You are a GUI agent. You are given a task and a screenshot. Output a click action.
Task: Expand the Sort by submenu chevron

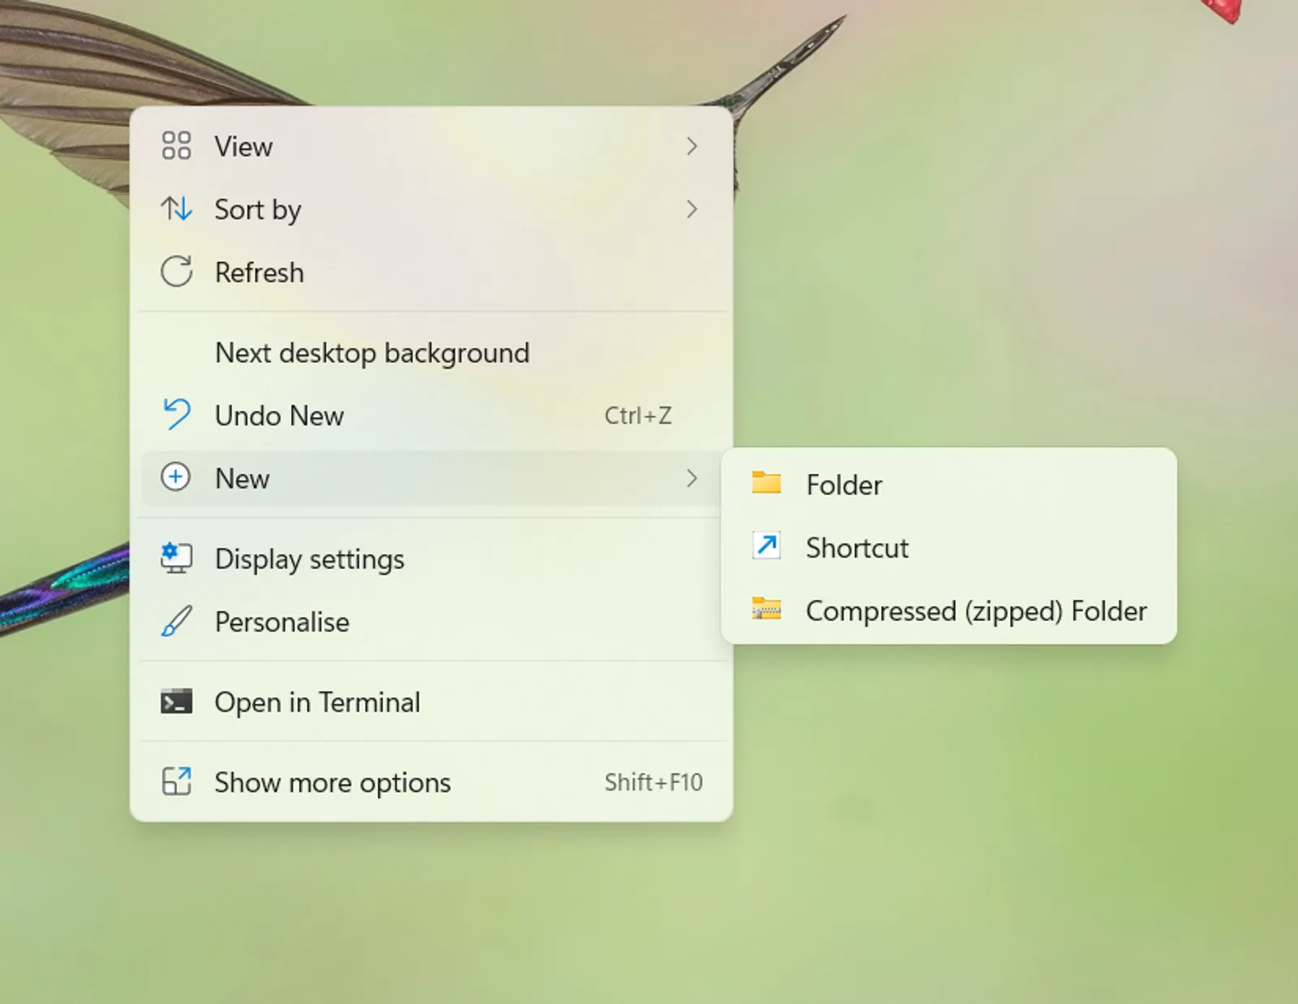[x=692, y=209]
